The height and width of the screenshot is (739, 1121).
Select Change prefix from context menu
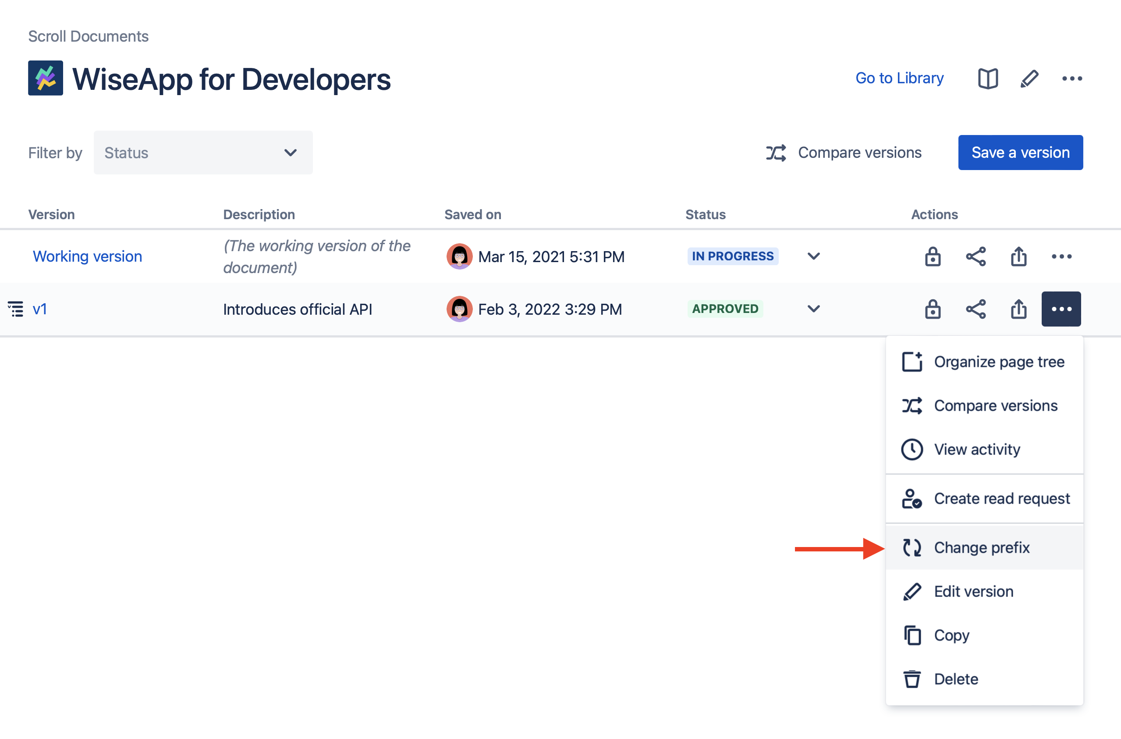pyautogui.click(x=983, y=547)
